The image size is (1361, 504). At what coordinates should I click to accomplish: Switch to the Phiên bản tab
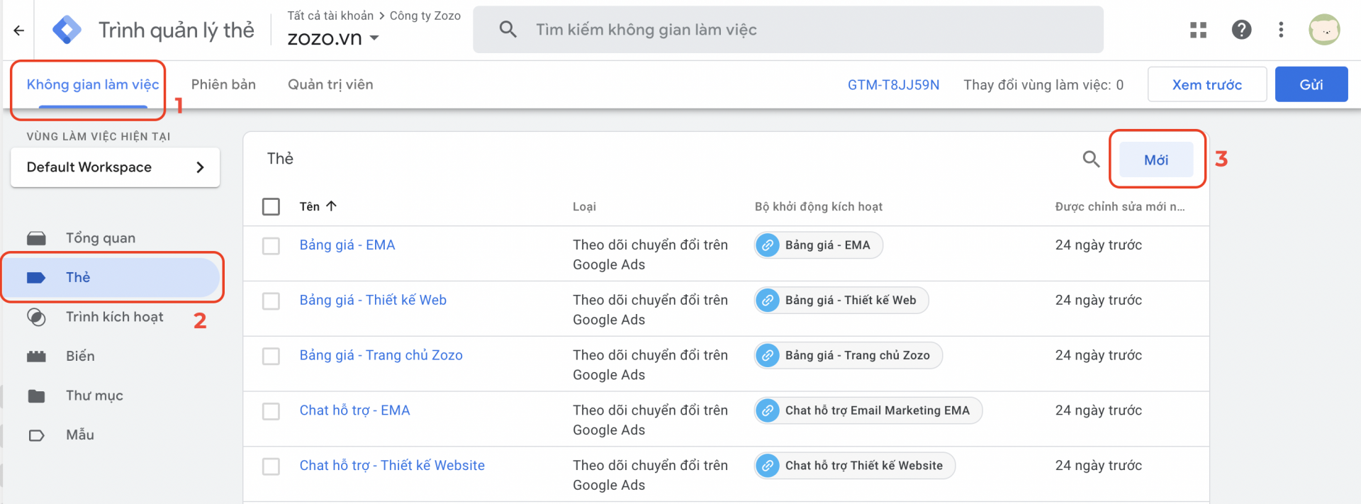223,84
